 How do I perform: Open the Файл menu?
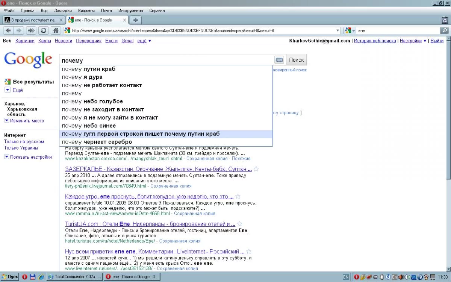9,11
